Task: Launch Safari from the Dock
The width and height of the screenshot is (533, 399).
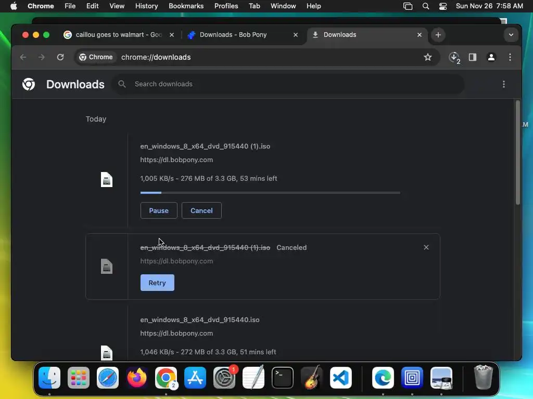Action: pyautogui.click(x=108, y=378)
